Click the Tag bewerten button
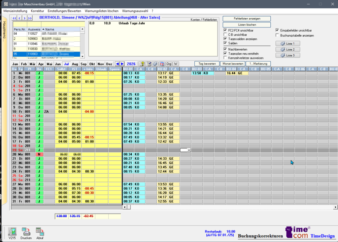 point(207,64)
